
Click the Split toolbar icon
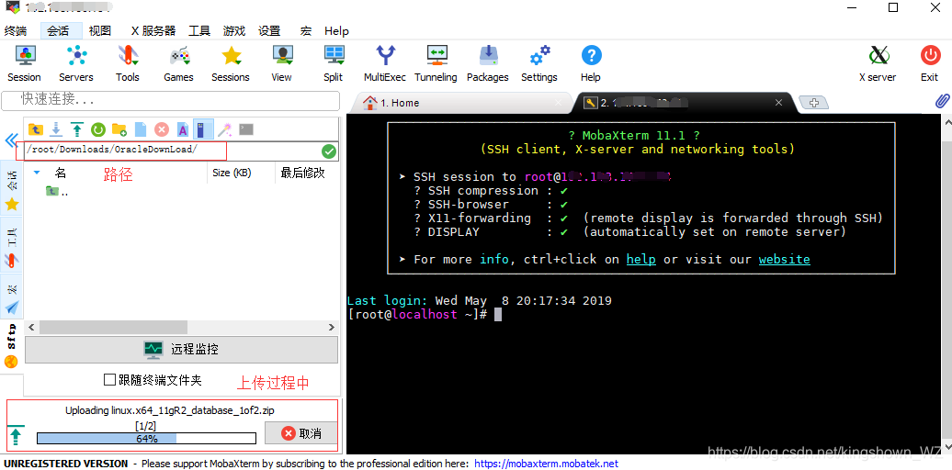click(334, 63)
